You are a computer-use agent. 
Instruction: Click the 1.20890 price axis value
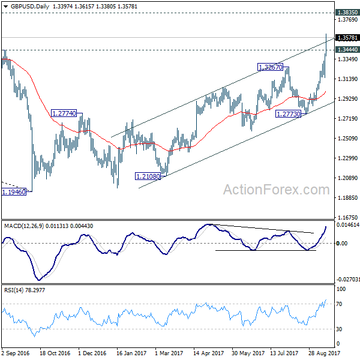(347, 178)
